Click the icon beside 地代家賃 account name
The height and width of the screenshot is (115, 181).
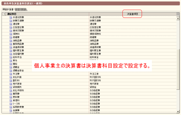(11, 84)
